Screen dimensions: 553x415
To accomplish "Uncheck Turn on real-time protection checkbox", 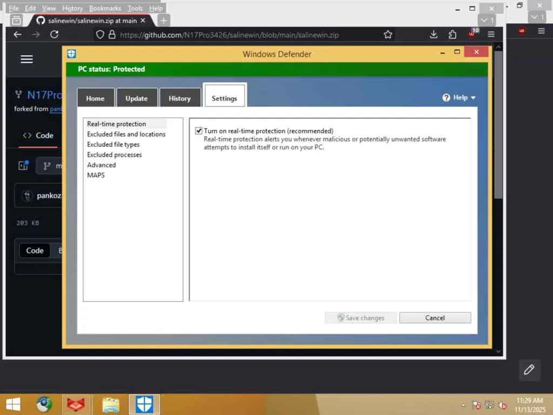I will click(199, 131).
